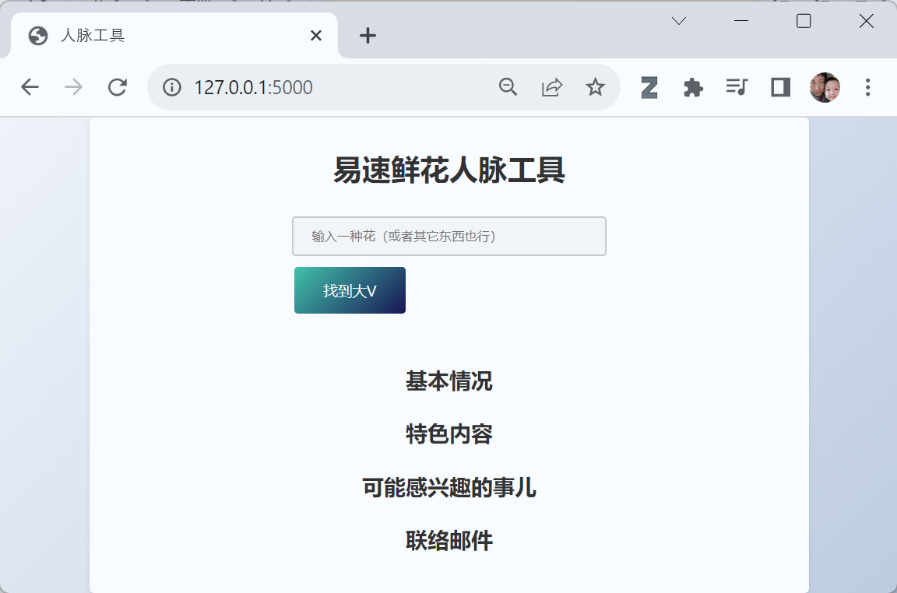Open the media control playlist icon

737,87
